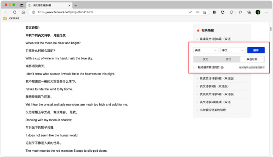Click line 'The moon rounds the red mansion'
The width and height of the screenshot is (273, 157).
pyautogui.click(x=66, y=151)
